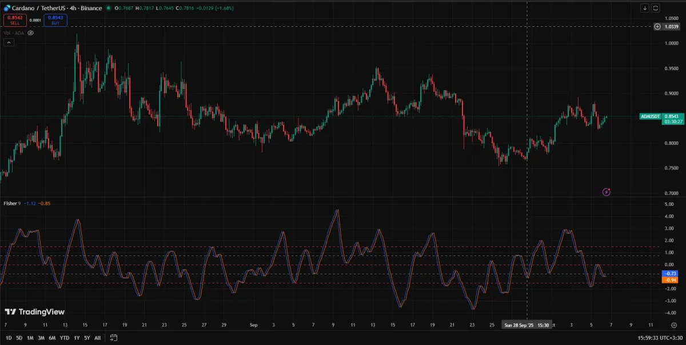Image resolution: width=686 pixels, height=345 pixels.
Task: Click the Cardano / TetherUS symbol title
Action: 57,8
